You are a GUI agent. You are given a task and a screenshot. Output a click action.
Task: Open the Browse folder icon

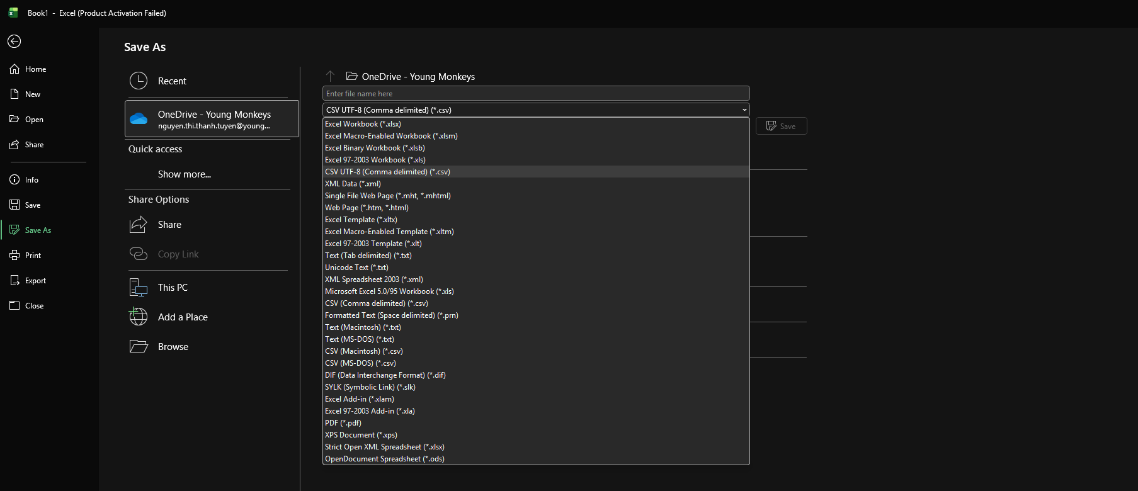pos(139,346)
